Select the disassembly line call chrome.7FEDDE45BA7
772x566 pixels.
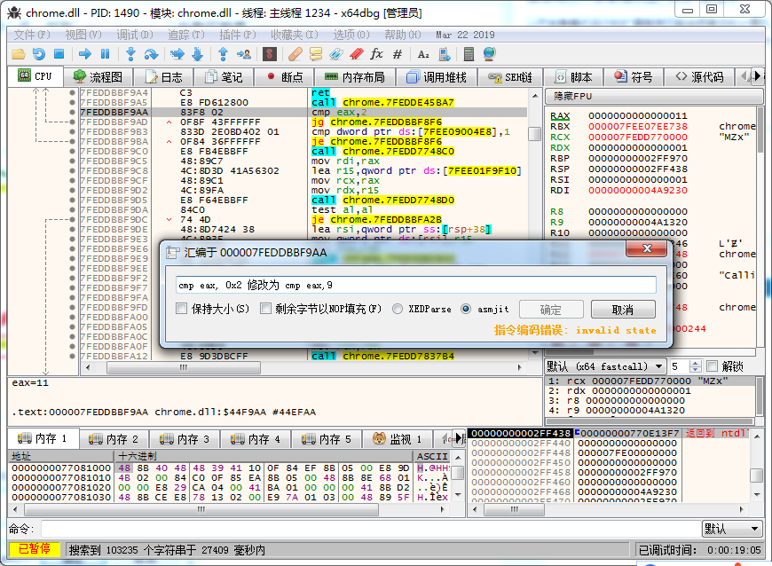[382, 102]
